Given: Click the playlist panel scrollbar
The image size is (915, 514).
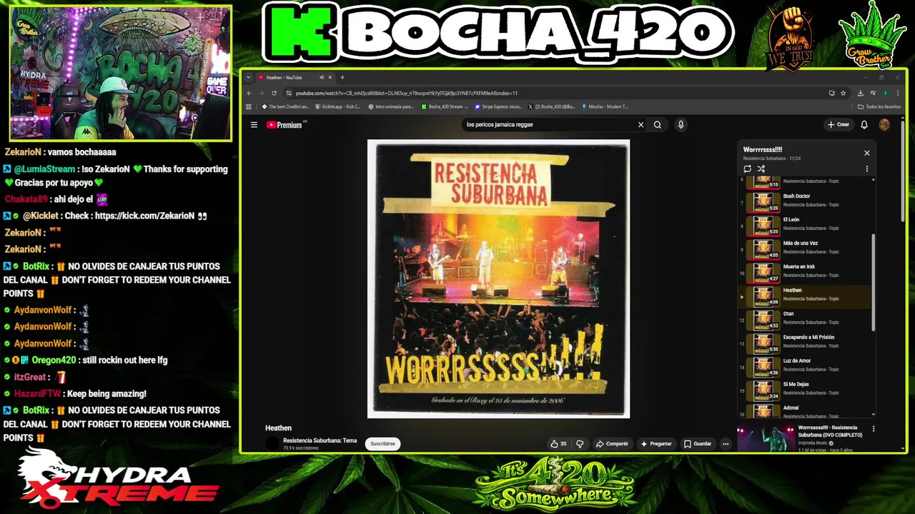Looking at the screenshot, I should [873, 282].
